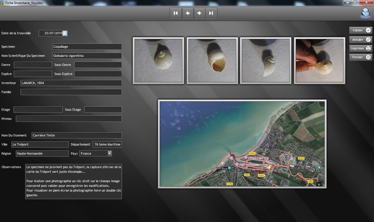Go to the previous record arrow

(x=188, y=13)
